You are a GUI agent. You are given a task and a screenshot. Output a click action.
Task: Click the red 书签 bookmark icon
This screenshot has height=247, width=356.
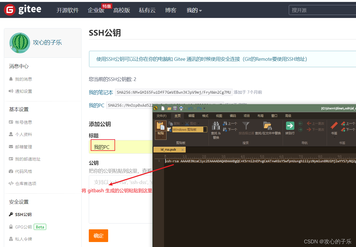(x=334, y=126)
